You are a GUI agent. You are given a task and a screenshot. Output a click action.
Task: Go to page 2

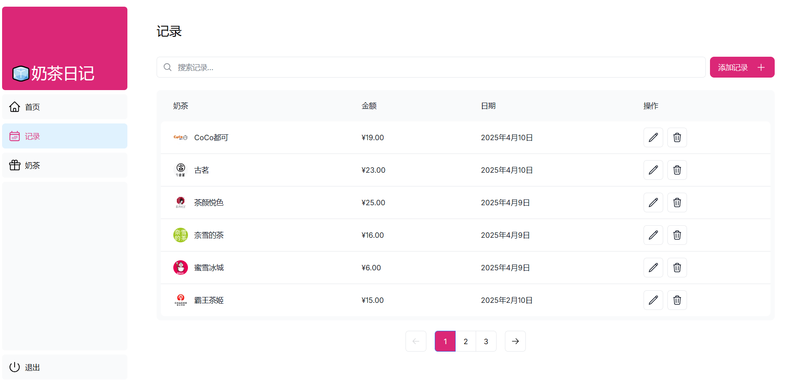(x=466, y=341)
